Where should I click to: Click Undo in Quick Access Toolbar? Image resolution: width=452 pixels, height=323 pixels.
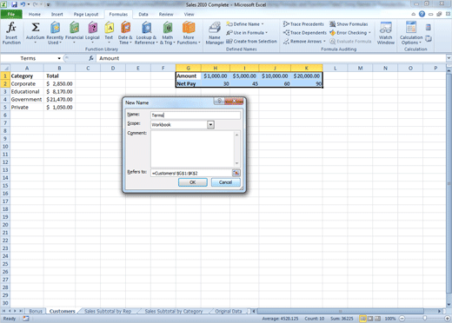(23, 4)
